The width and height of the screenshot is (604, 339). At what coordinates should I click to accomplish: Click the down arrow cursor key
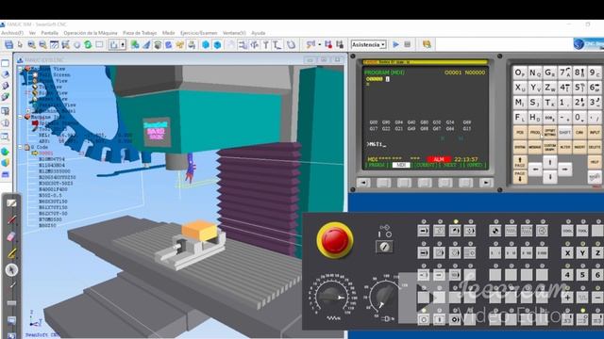[549, 177]
